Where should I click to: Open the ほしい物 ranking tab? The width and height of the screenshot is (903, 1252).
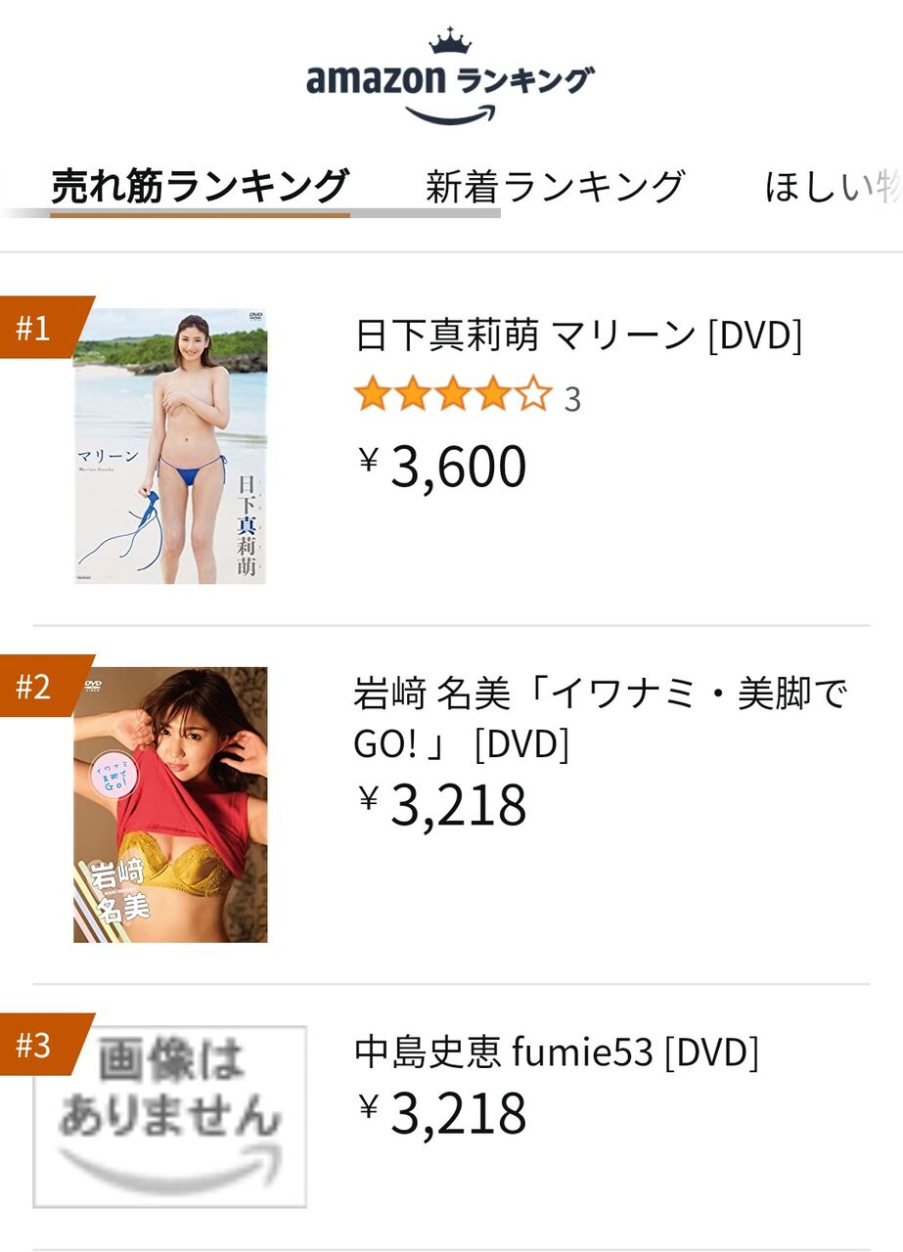point(834,186)
